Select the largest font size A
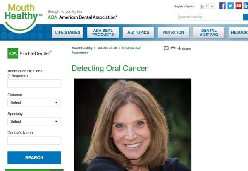 pyautogui.click(x=212, y=6)
